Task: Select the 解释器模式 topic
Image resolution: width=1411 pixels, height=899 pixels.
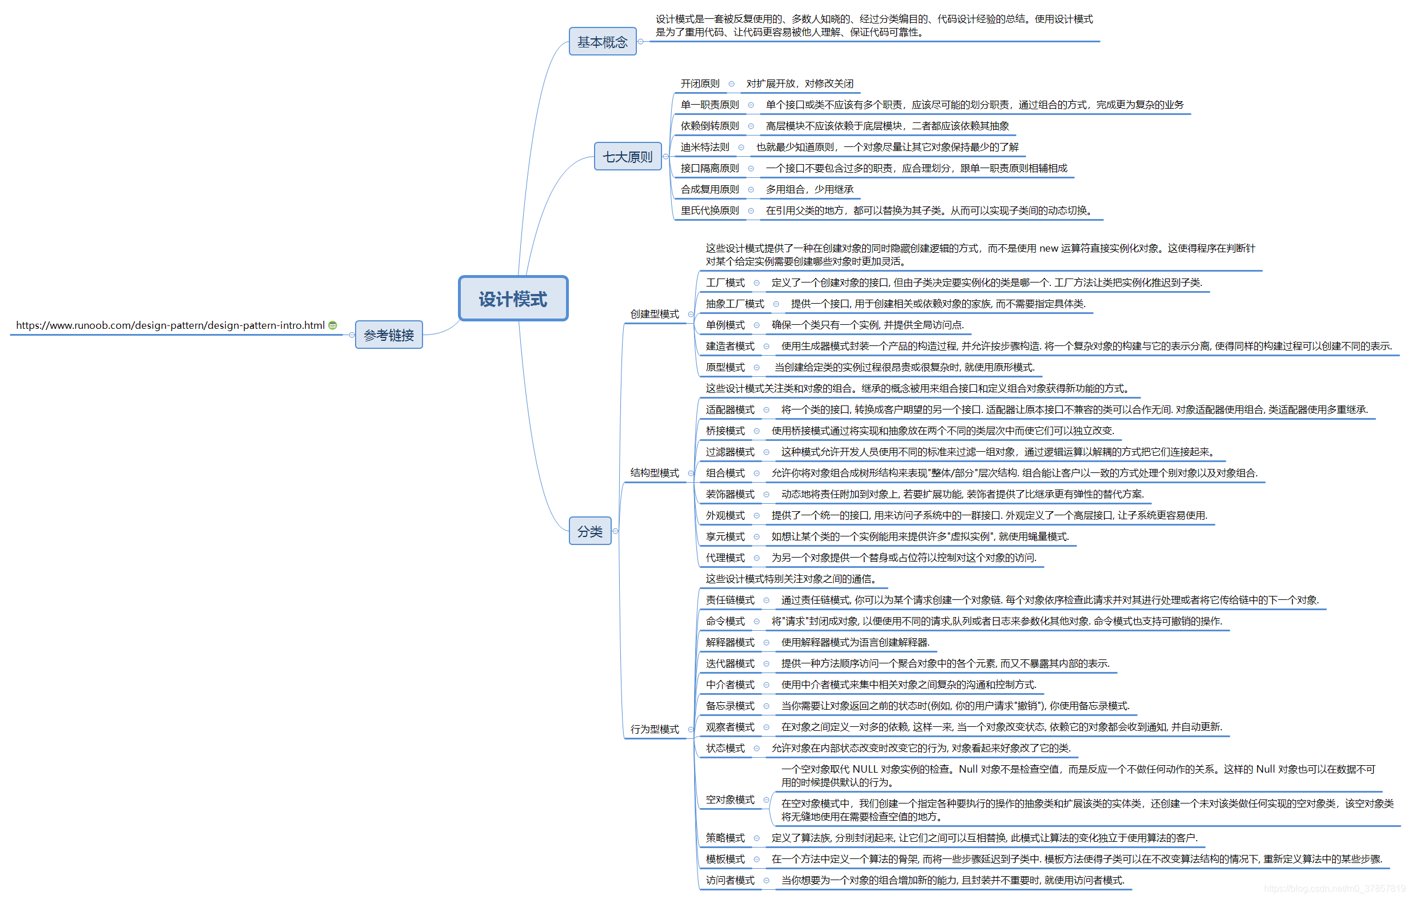Action: tap(730, 642)
